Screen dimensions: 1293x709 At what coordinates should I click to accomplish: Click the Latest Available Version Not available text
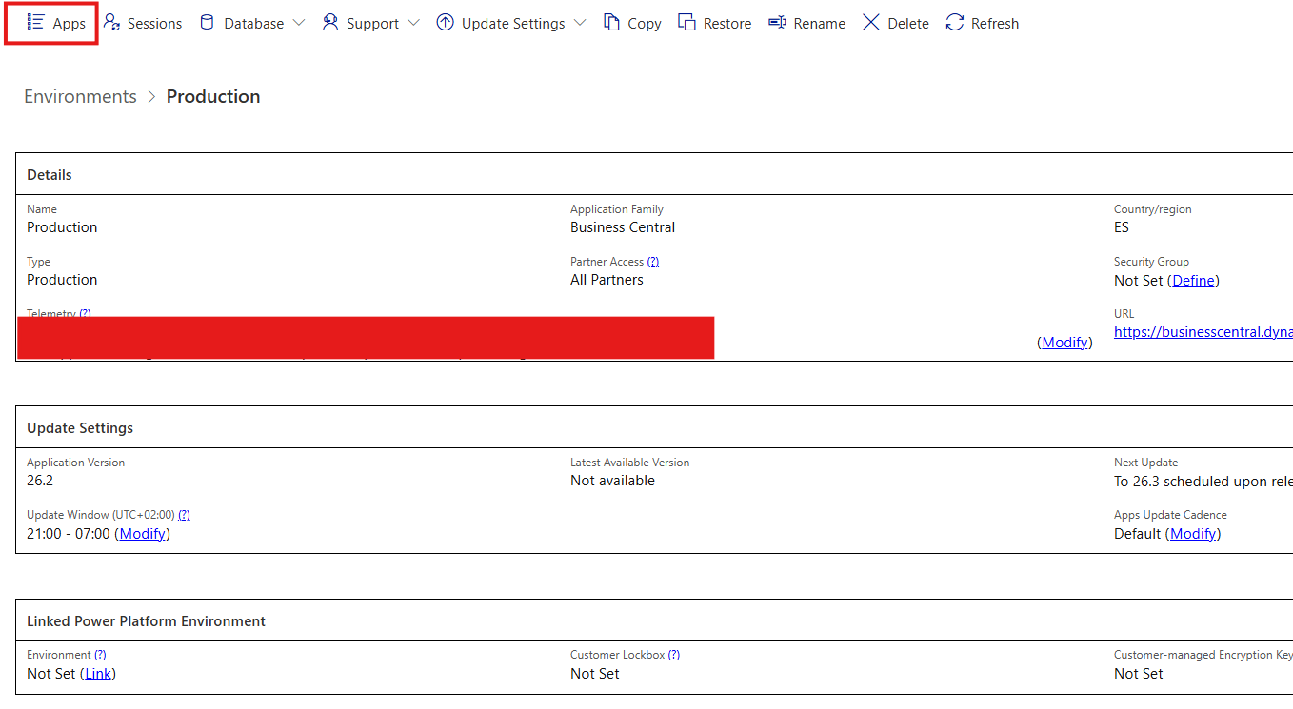coord(612,481)
